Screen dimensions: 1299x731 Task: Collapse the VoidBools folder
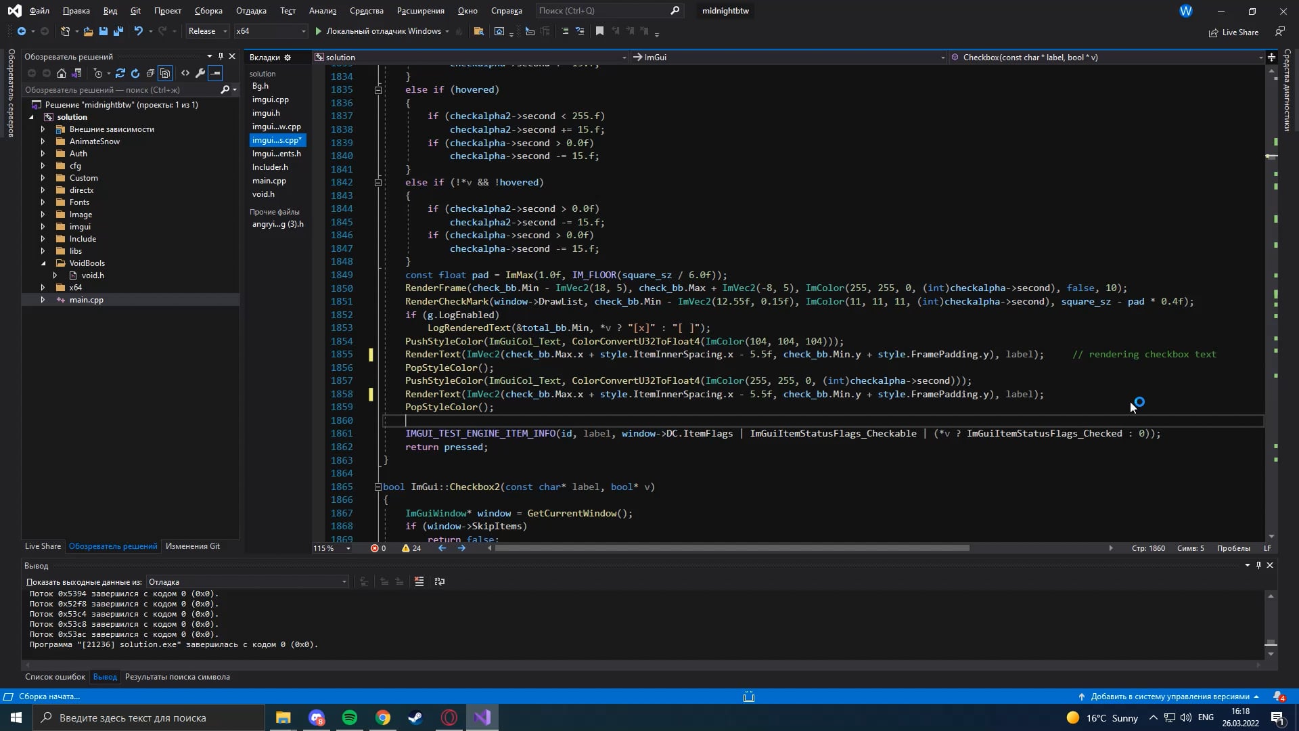point(43,263)
